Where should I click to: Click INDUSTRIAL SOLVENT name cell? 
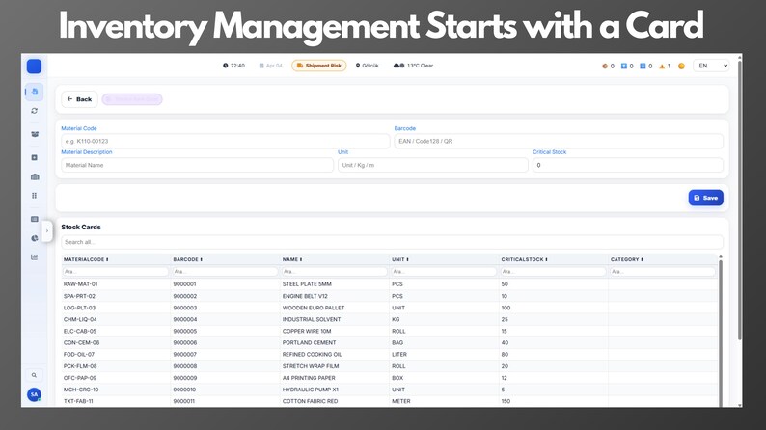(x=312, y=320)
